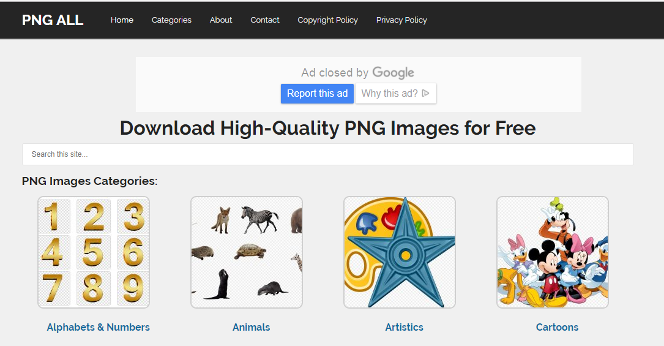Follow the Alphabets & Numbers link
Screen dimensions: 664x346
(x=99, y=328)
